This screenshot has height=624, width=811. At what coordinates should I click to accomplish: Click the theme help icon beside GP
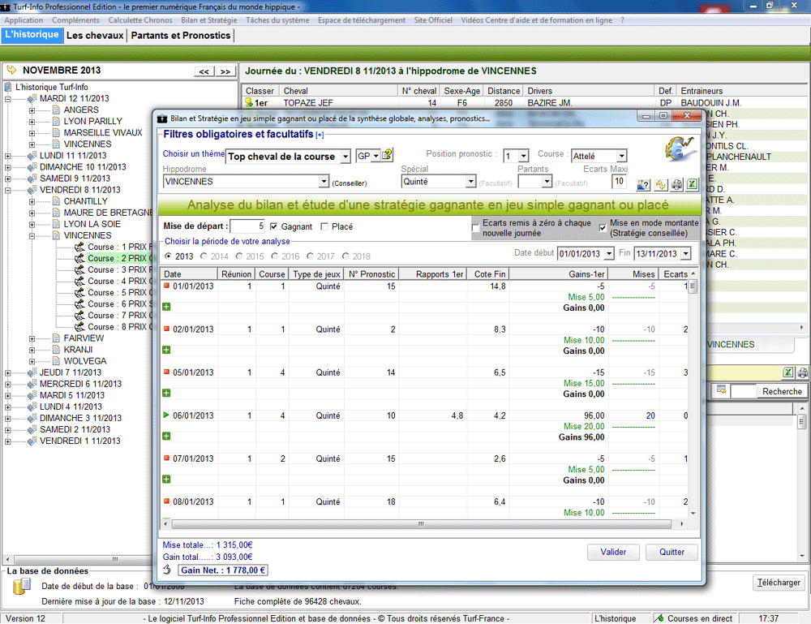[x=387, y=155]
